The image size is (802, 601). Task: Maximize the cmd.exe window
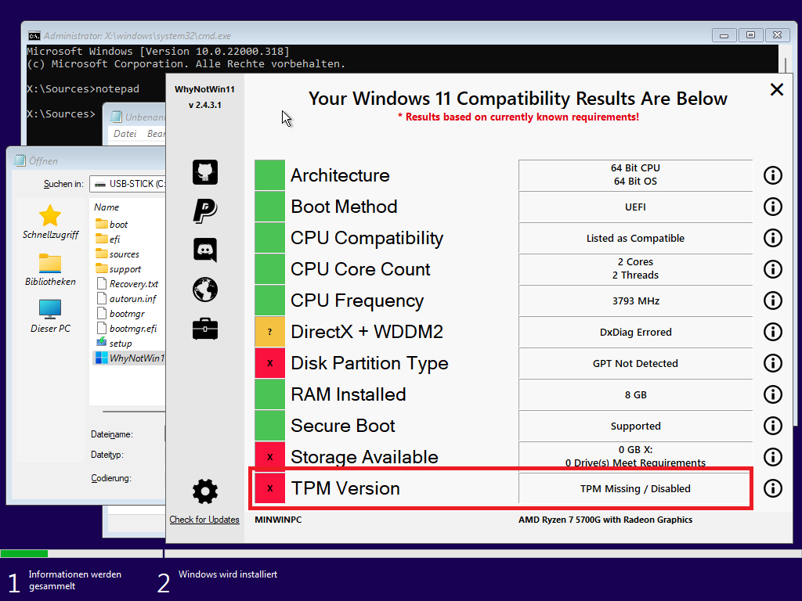(750, 35)
